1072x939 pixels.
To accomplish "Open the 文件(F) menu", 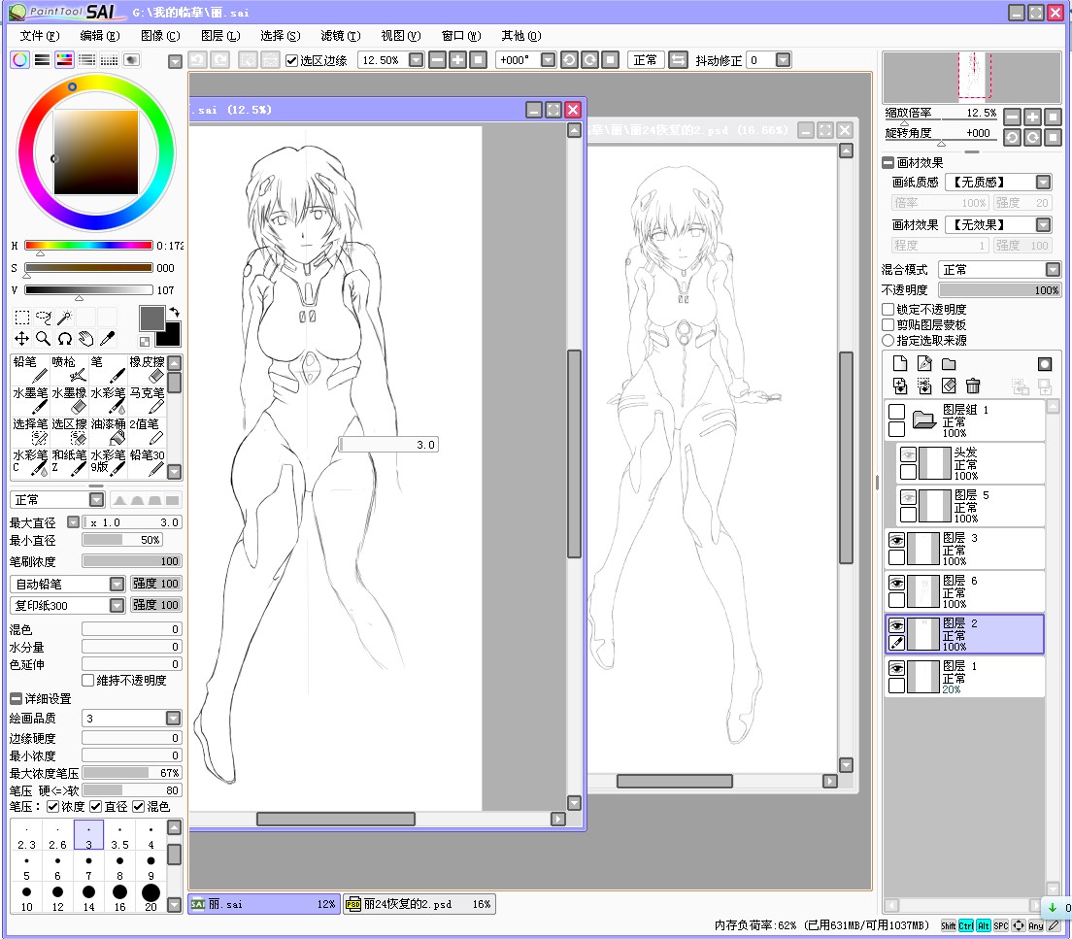I will 40,36.
